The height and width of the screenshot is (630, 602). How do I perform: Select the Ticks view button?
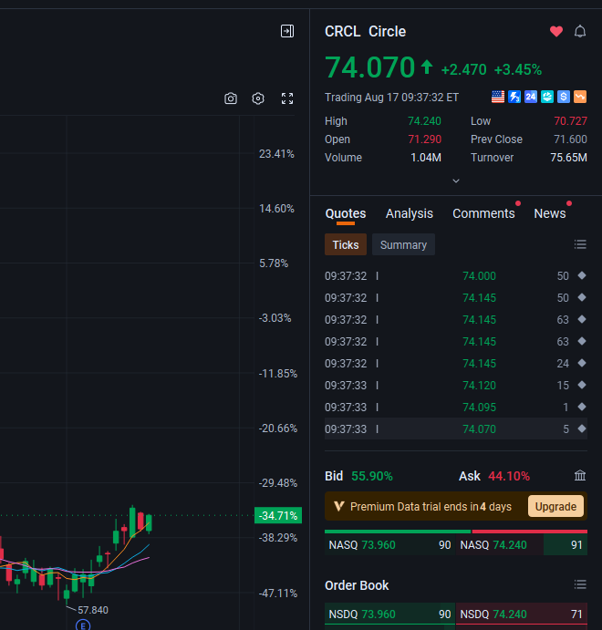pyautogui.click(x=346, y=244)
